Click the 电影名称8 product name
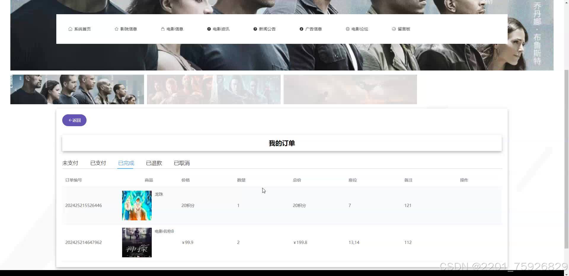This screenshot has width=569, height=276. (164, 231)
